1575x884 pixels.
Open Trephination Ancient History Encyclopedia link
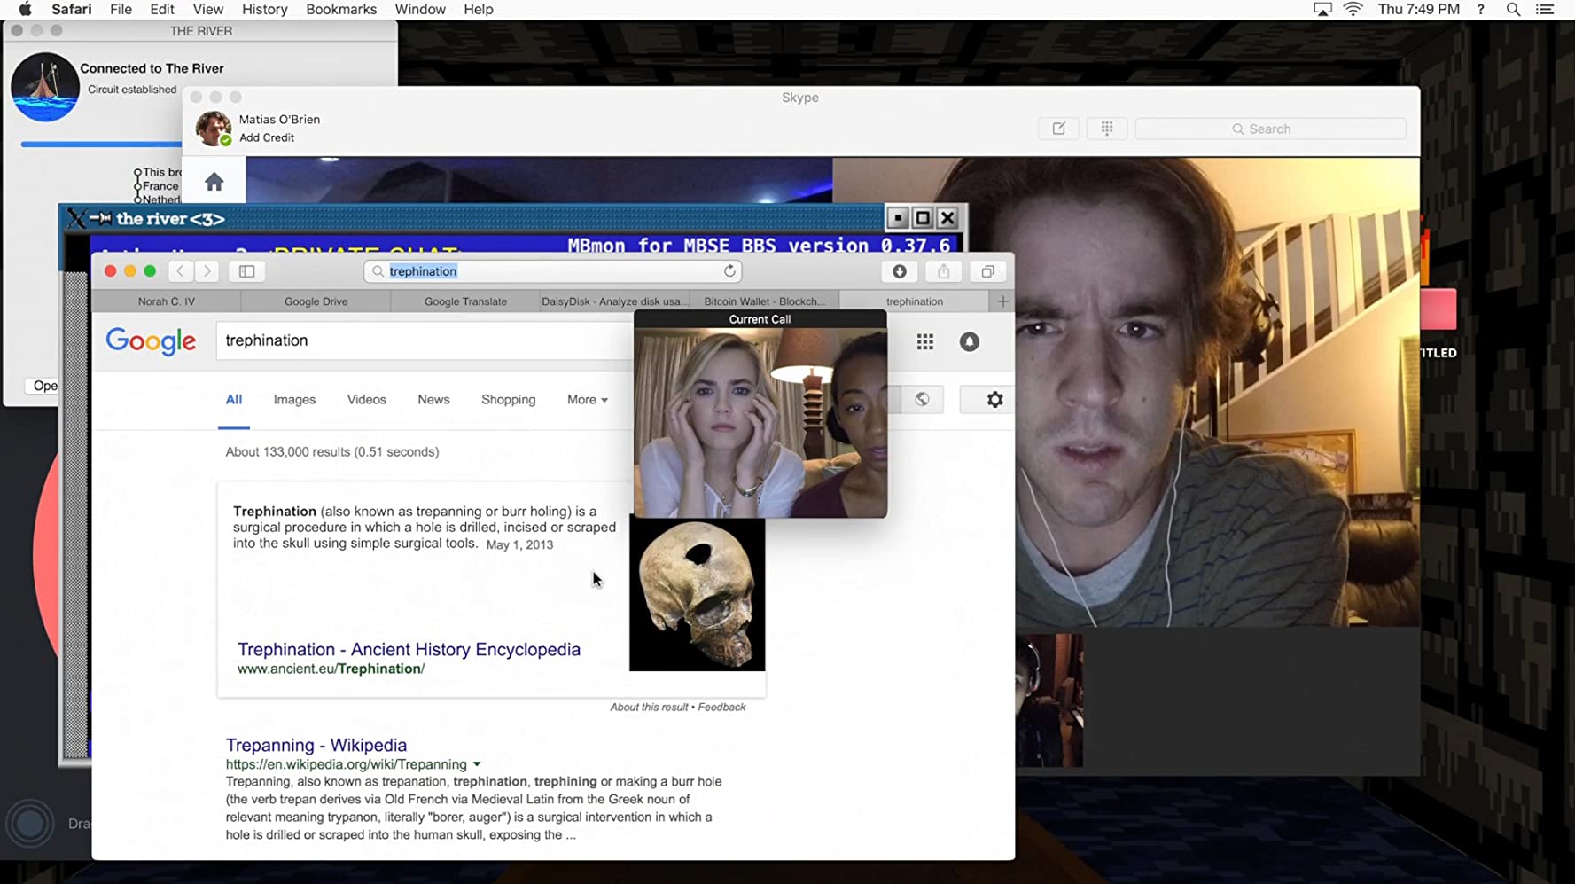409,650
